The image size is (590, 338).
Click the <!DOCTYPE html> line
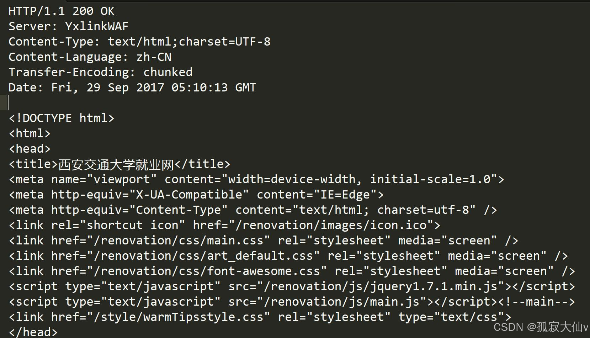tap(62, 118)
